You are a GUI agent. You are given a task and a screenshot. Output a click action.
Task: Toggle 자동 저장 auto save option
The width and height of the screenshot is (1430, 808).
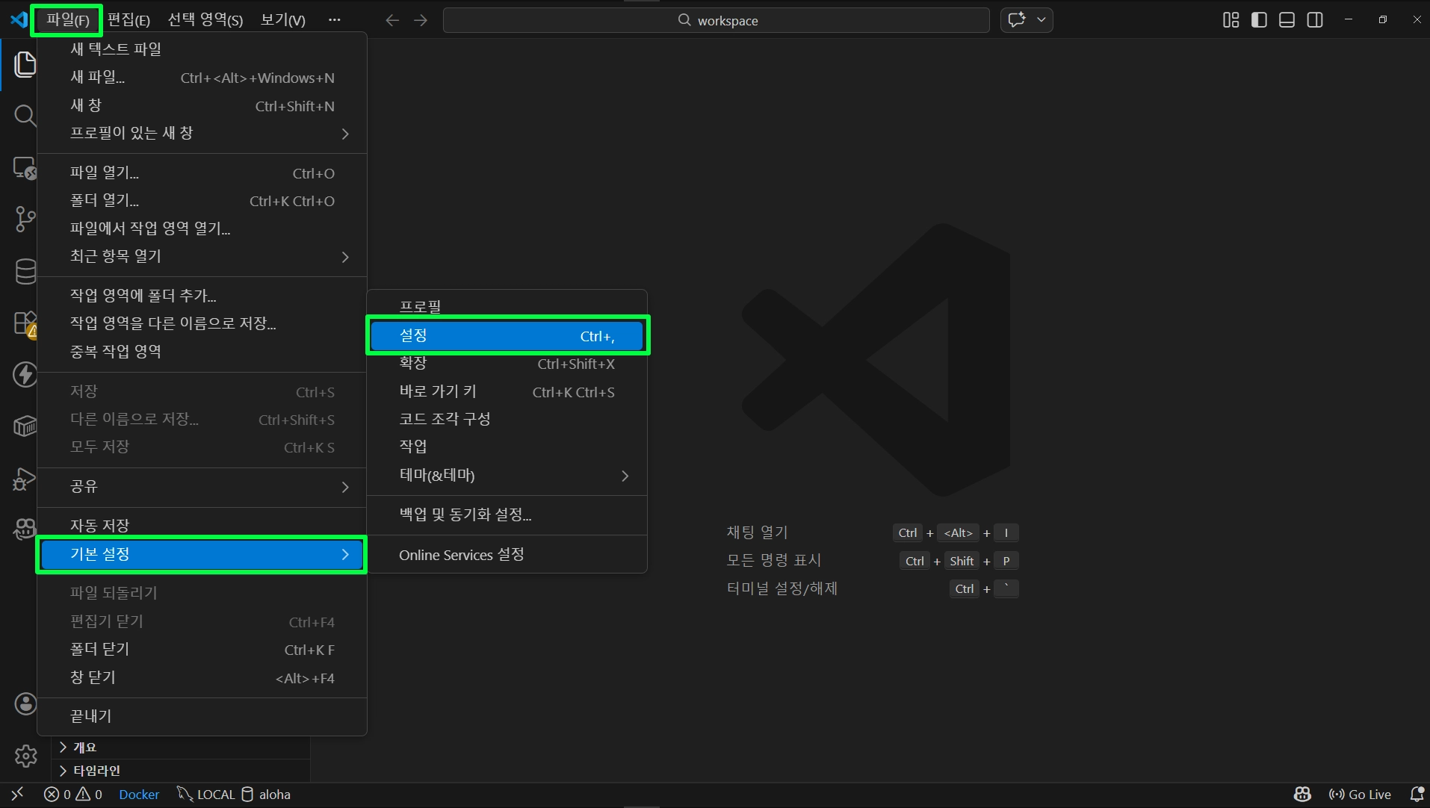[202, 526]
